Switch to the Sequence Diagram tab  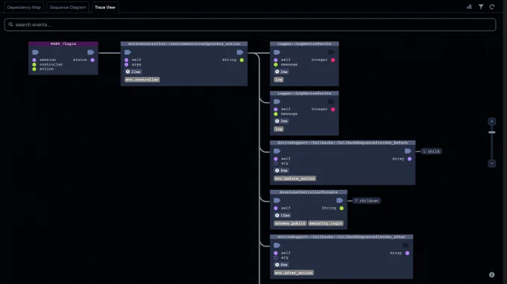coord(68,7)
